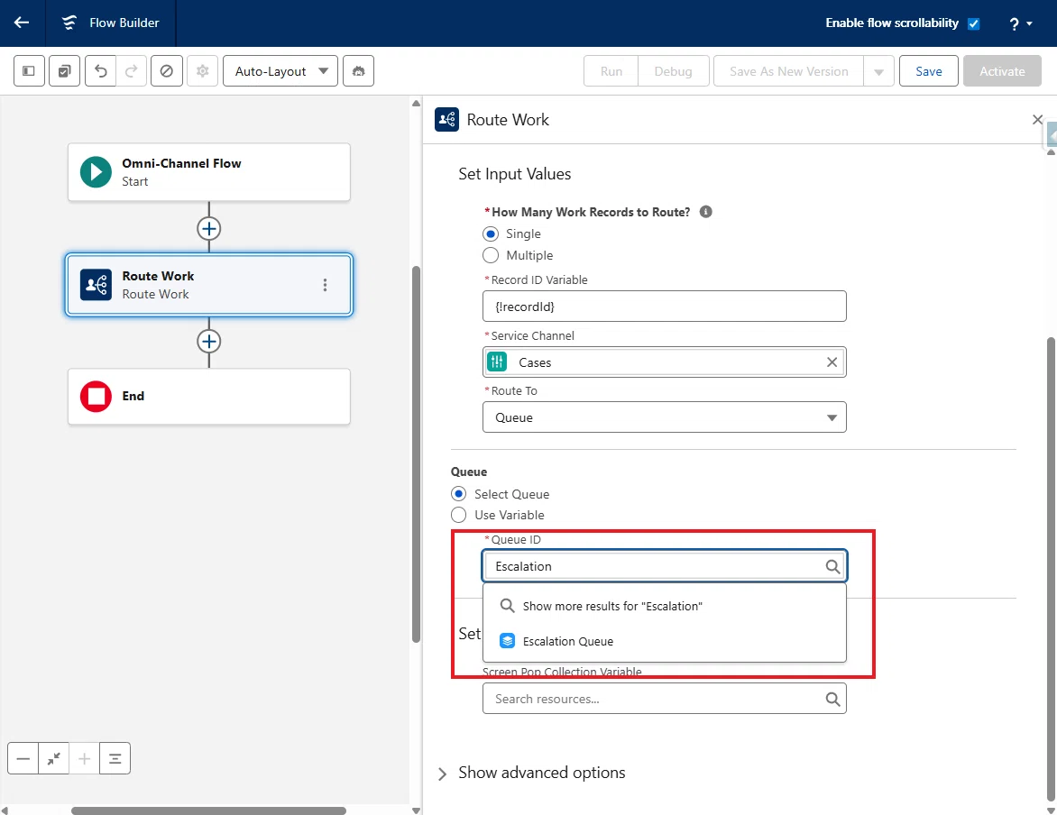Image resolution: width=1057 pixels, height=815 pixels.
Task: Save the flow
Action: click(x=928, y=71)
